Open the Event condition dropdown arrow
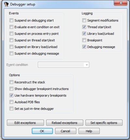 [x=87, y=65]
